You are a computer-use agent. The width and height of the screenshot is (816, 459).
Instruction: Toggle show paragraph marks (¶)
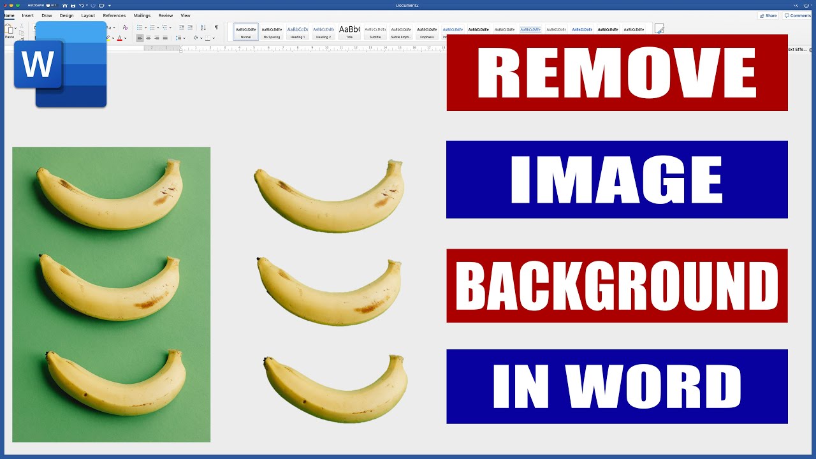pos(216,27)
